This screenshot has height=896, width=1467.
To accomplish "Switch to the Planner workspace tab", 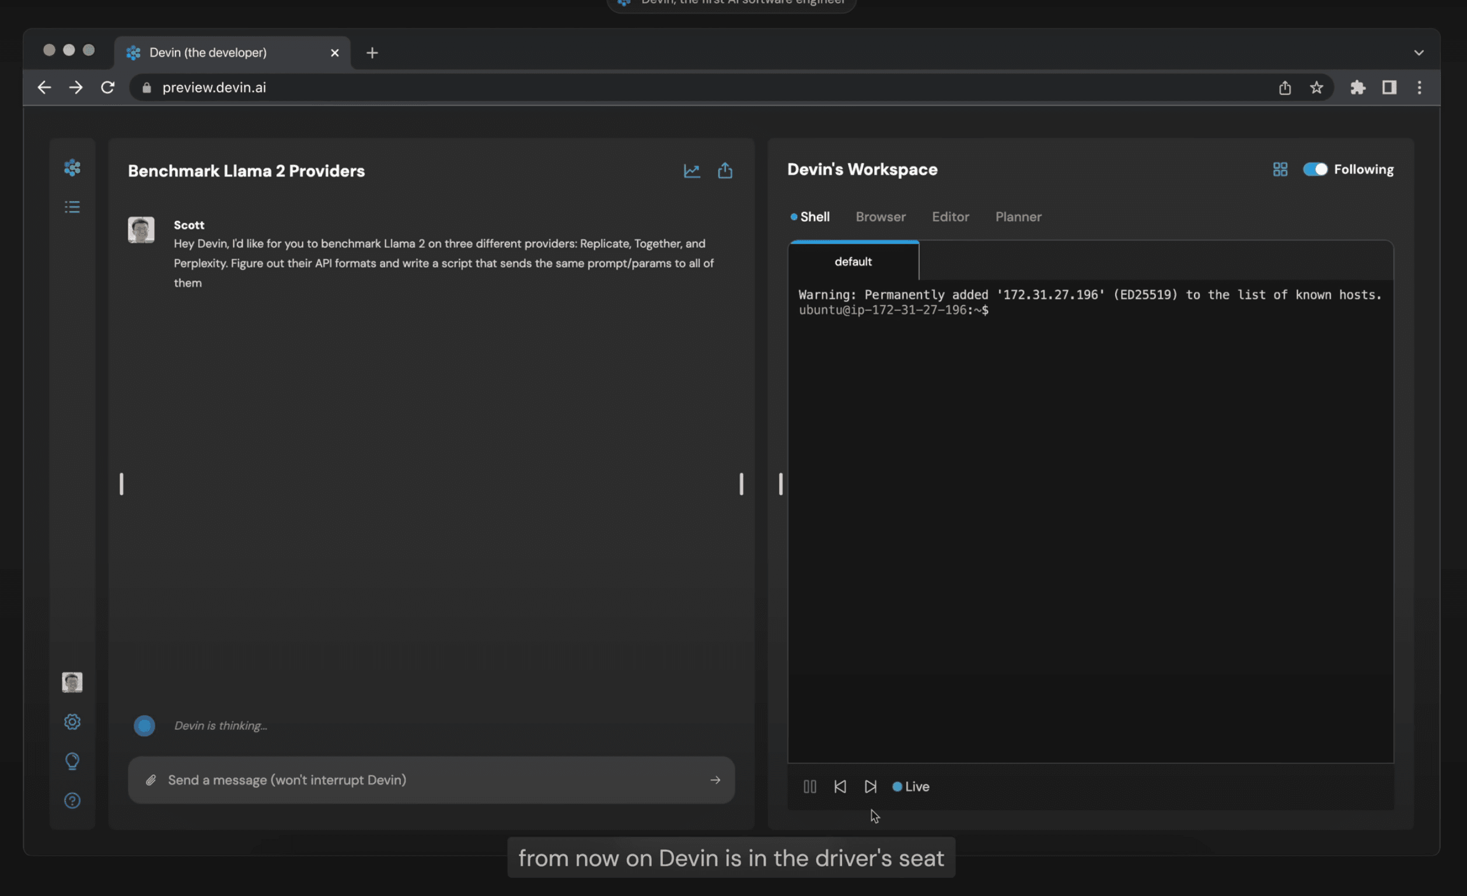I will [x=1018, y=216].
